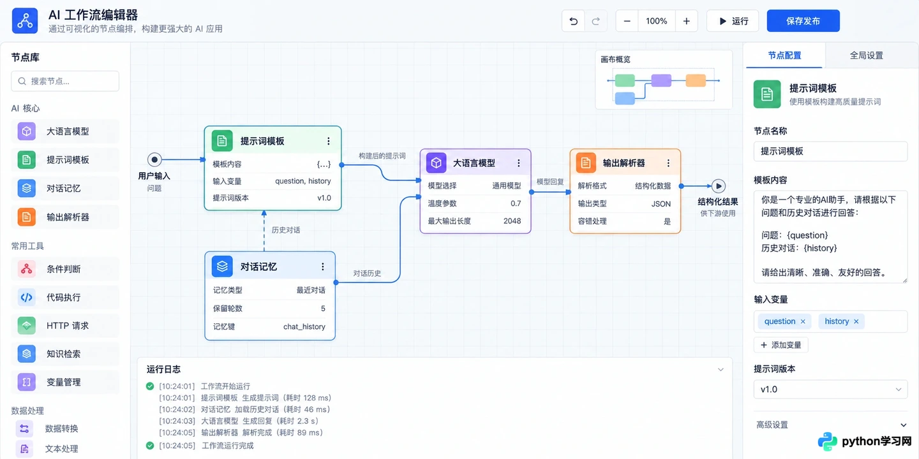919x459 pixels.
Task: Select the 大语言模型 node title on canvas
Action: click(474, 163)
